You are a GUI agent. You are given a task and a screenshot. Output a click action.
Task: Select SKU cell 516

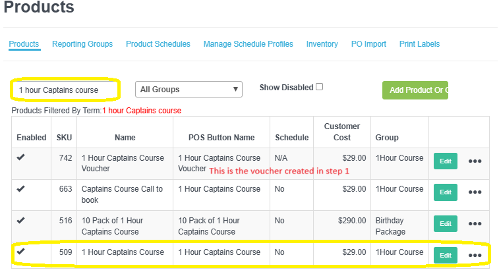click(x=65, y=221)
